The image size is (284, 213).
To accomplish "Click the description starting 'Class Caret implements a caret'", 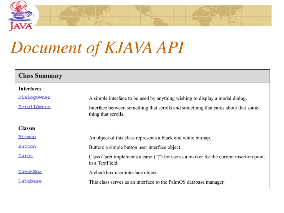I will click(177, 160).
